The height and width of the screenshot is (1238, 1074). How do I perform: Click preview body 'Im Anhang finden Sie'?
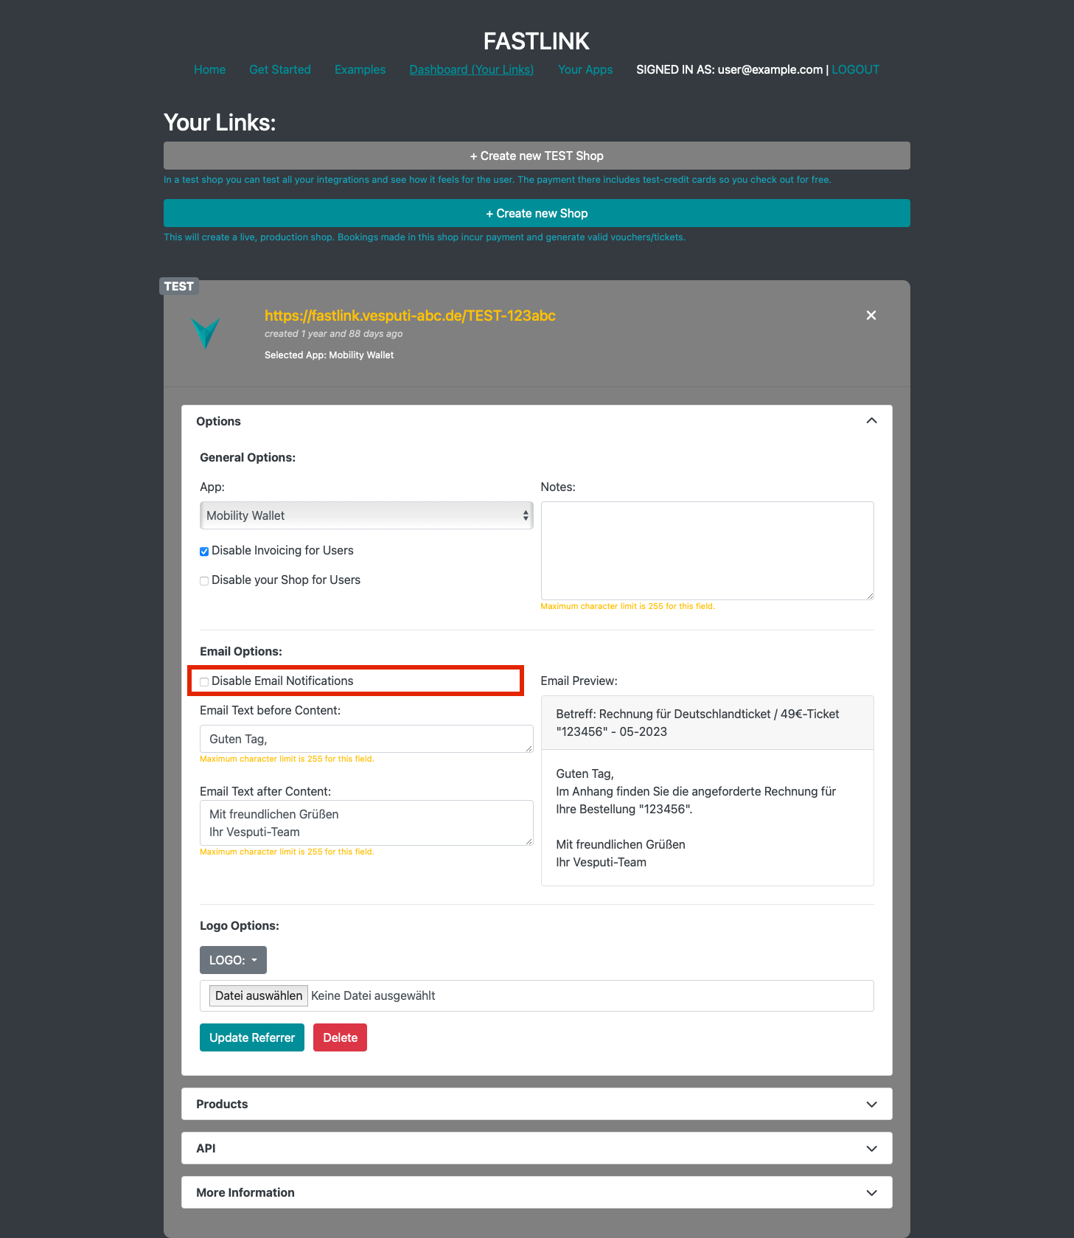696,800
